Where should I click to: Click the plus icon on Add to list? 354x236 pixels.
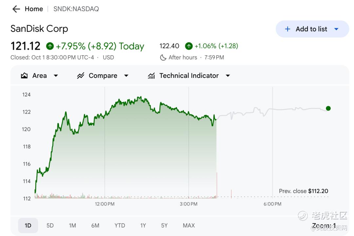click(x=287, y=29)
